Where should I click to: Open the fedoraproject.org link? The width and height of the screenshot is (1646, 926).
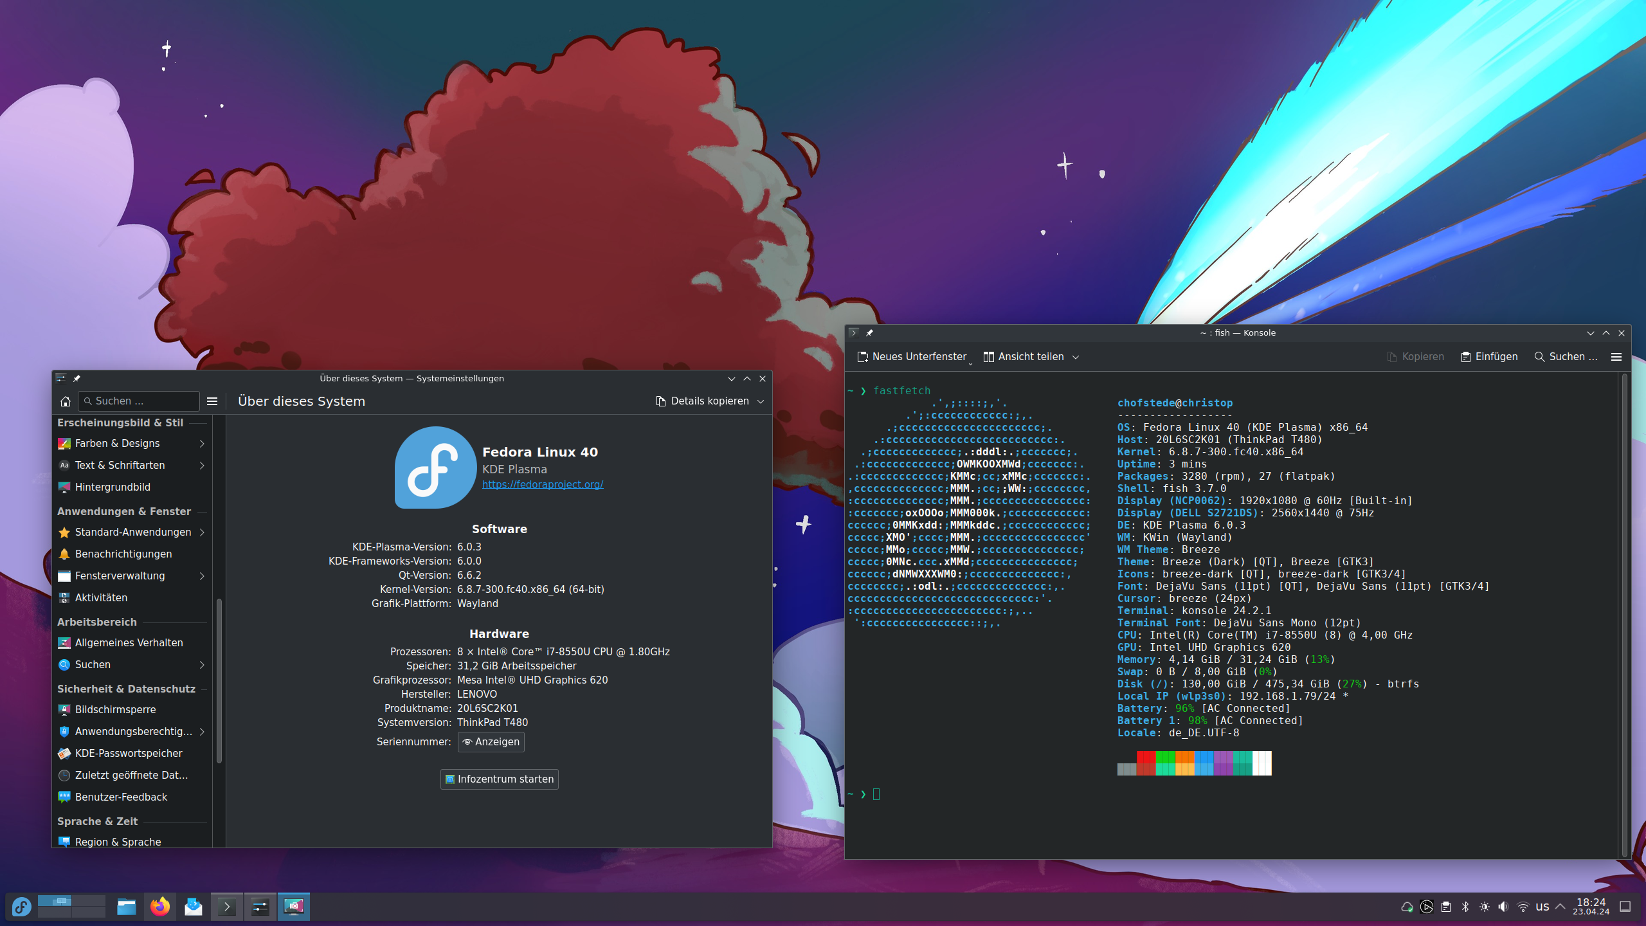click(x=542, y=484)
